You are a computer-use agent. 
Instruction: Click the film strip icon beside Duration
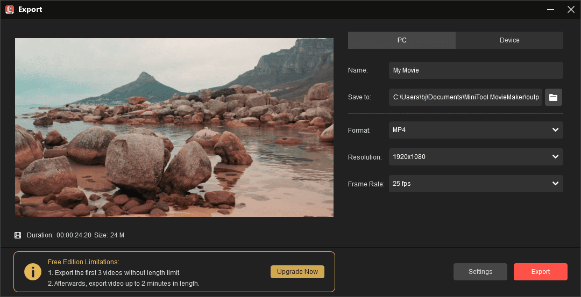[18, 235]
